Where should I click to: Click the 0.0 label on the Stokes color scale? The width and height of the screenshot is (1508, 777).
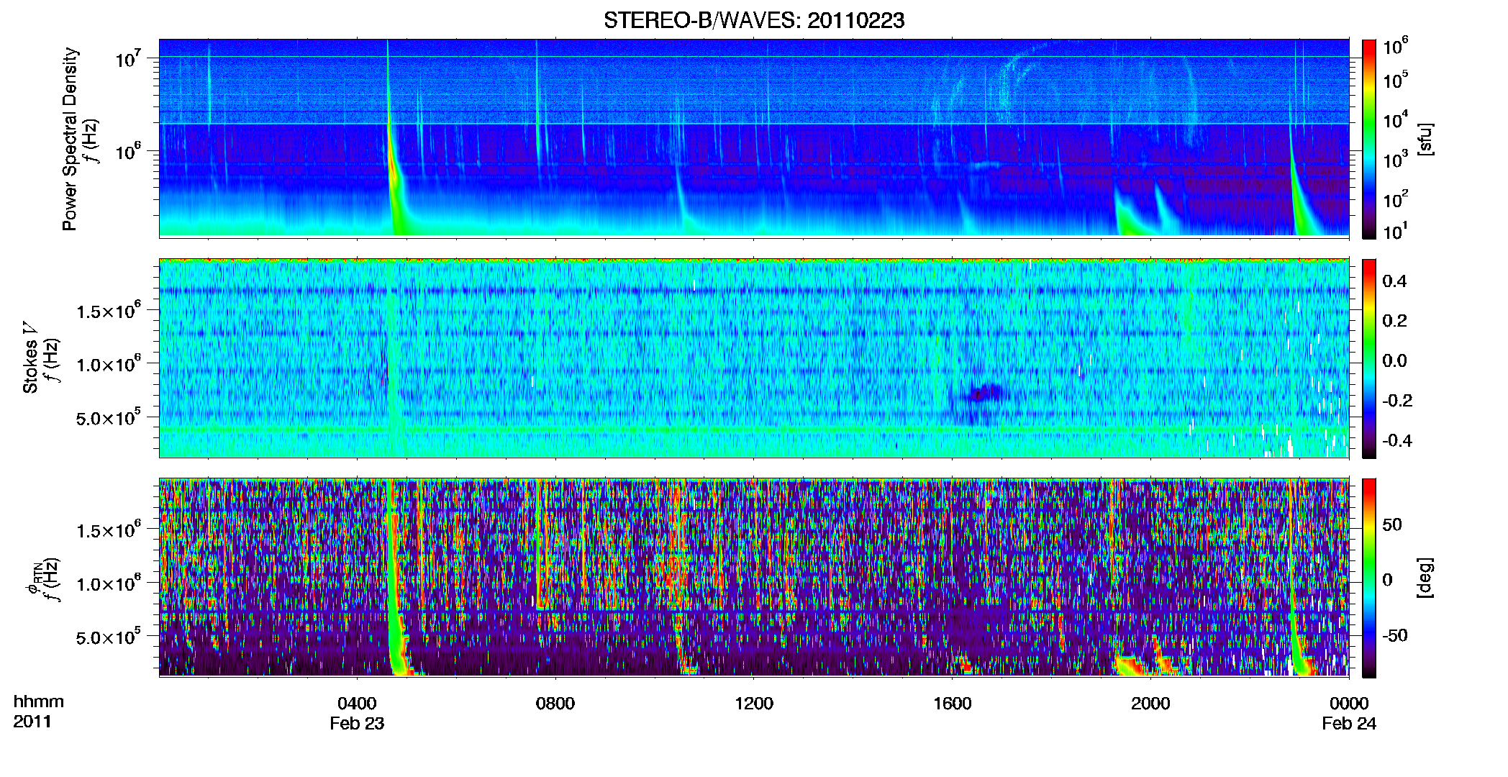[1394, 360]
